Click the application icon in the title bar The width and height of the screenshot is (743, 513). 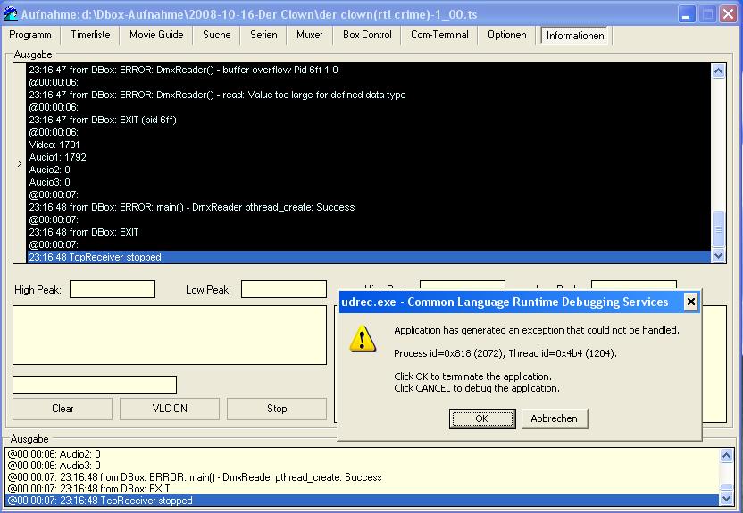pyautogui.click(x=11, y=13)
